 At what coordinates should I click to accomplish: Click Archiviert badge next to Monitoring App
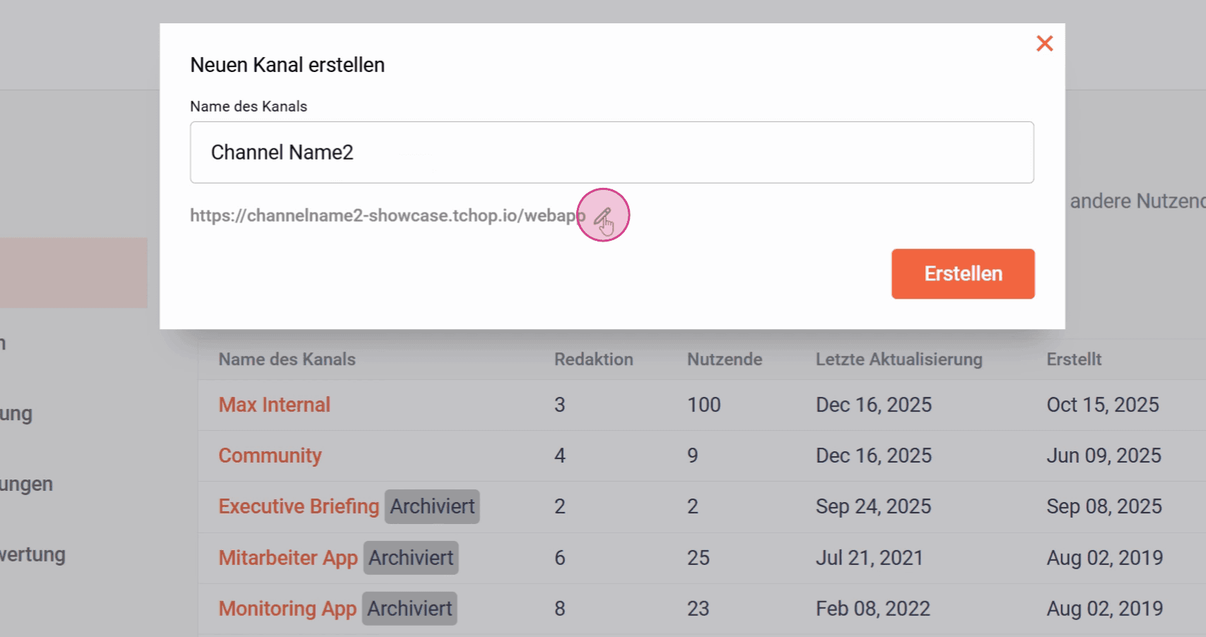[409, 609]
